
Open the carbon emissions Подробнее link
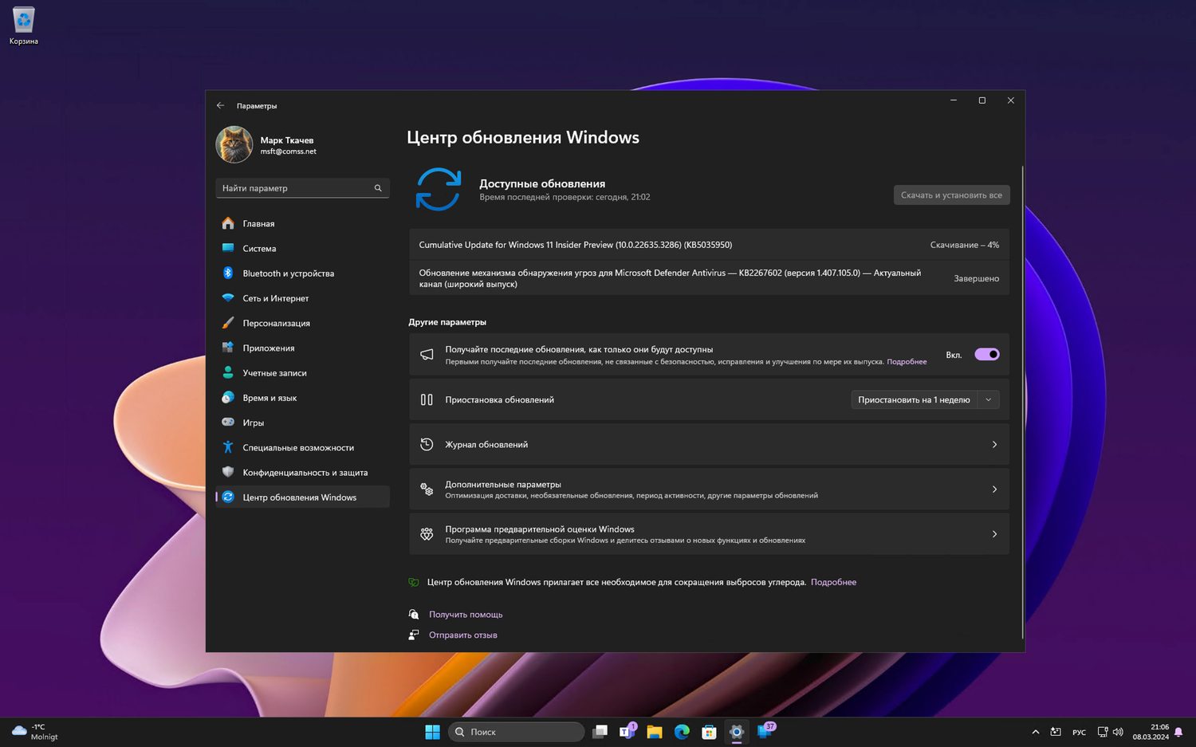833,582
